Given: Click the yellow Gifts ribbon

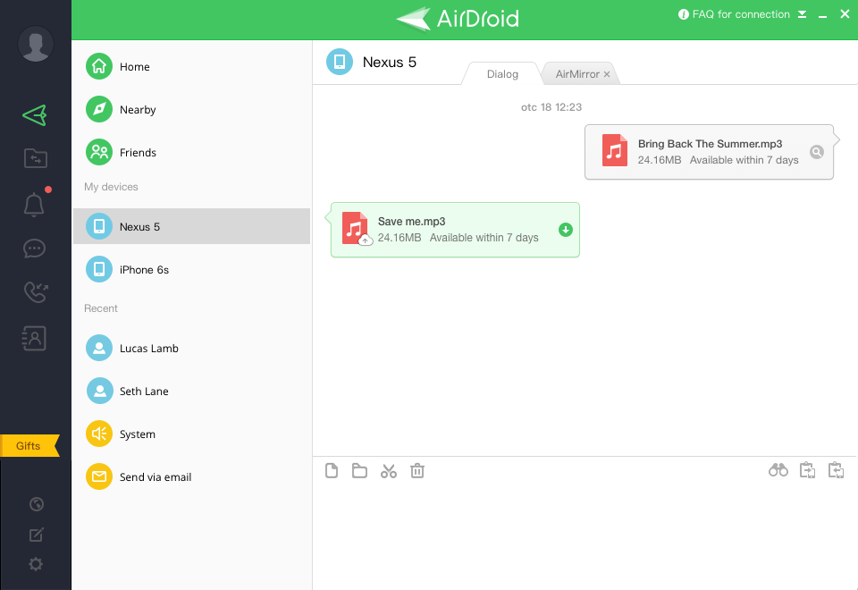Looking at the screenshot, I should (x=29, y=445).
